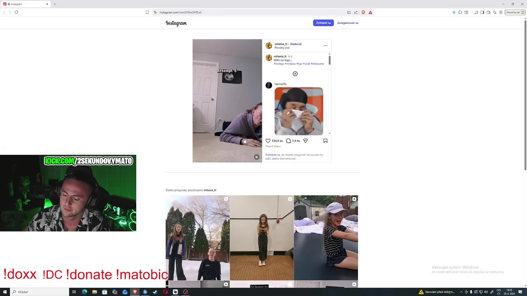Click the low-storage warning notification

pos(437,292)
